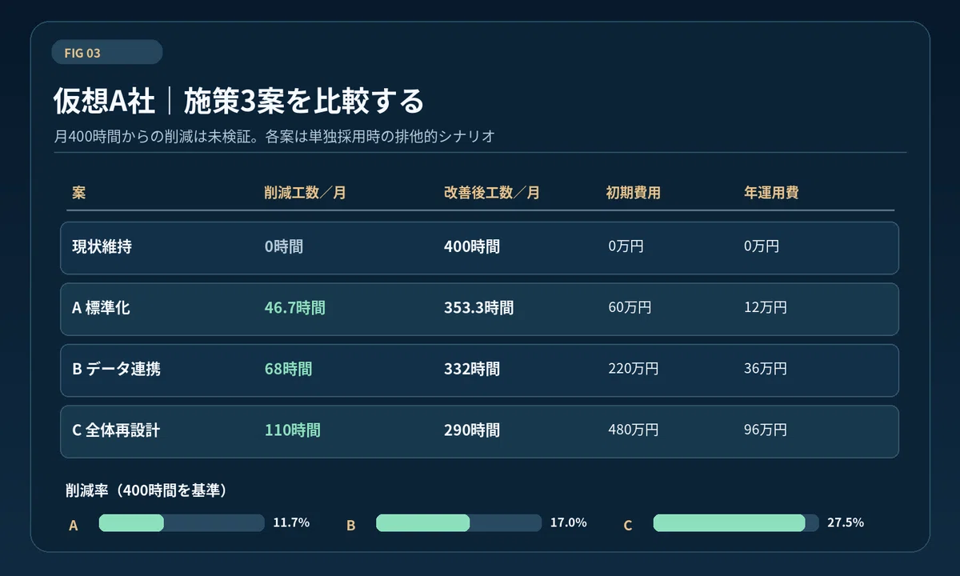This screenshot has height=576, width=960.
Task: Click the 削減工数/月 column header
Action: tap(305, 193)
